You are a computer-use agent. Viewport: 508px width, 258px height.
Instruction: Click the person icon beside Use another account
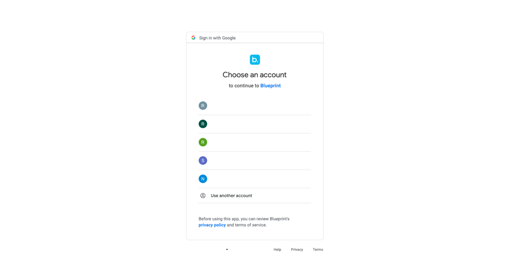203,195
